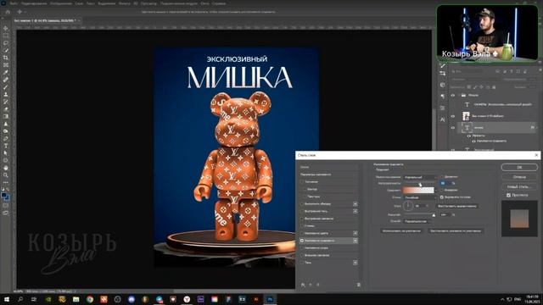Viewport: 543px width, 305px height.
Task: Open the Brush Settings collapsed panel icon
Action: (x=443, y=65)
